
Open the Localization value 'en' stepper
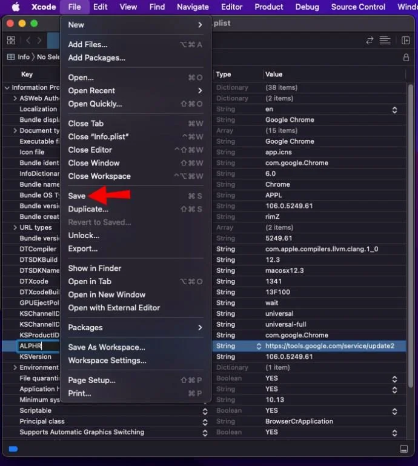pos(394,110)
